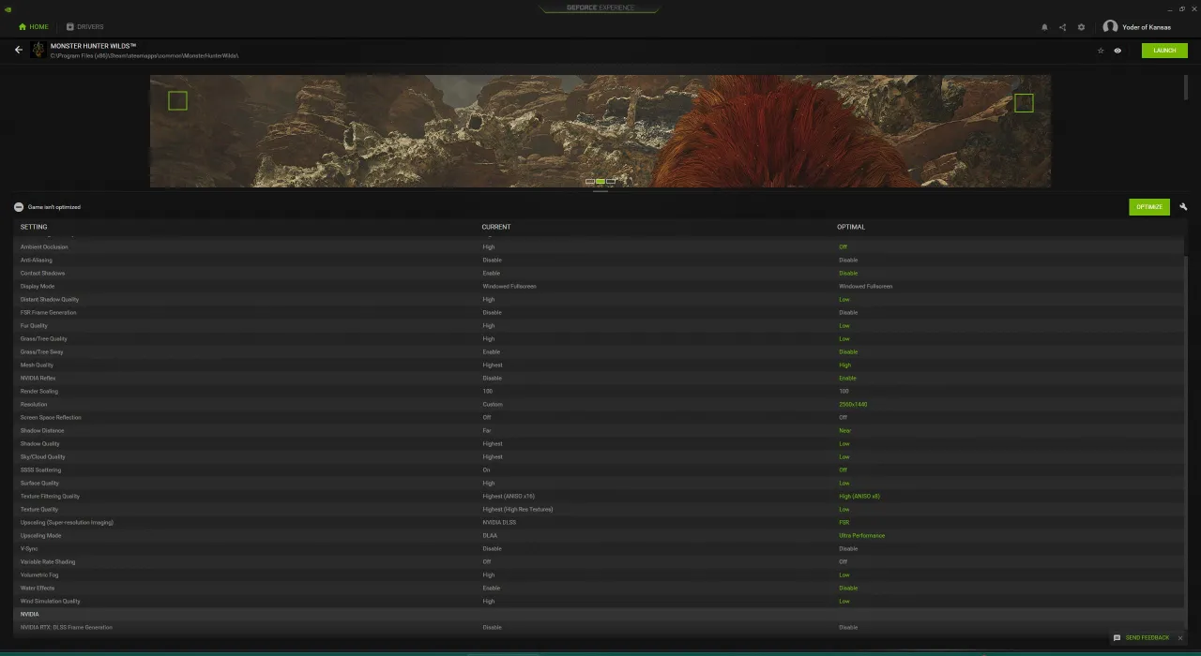Switch to the Home tab
This screenshot has width=1201, height=656.
34,27
